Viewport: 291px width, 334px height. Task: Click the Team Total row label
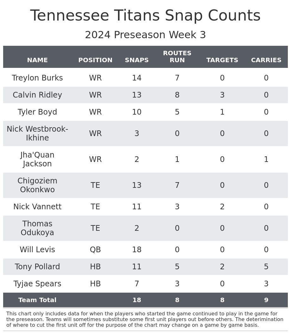click(x=37, y=300)
